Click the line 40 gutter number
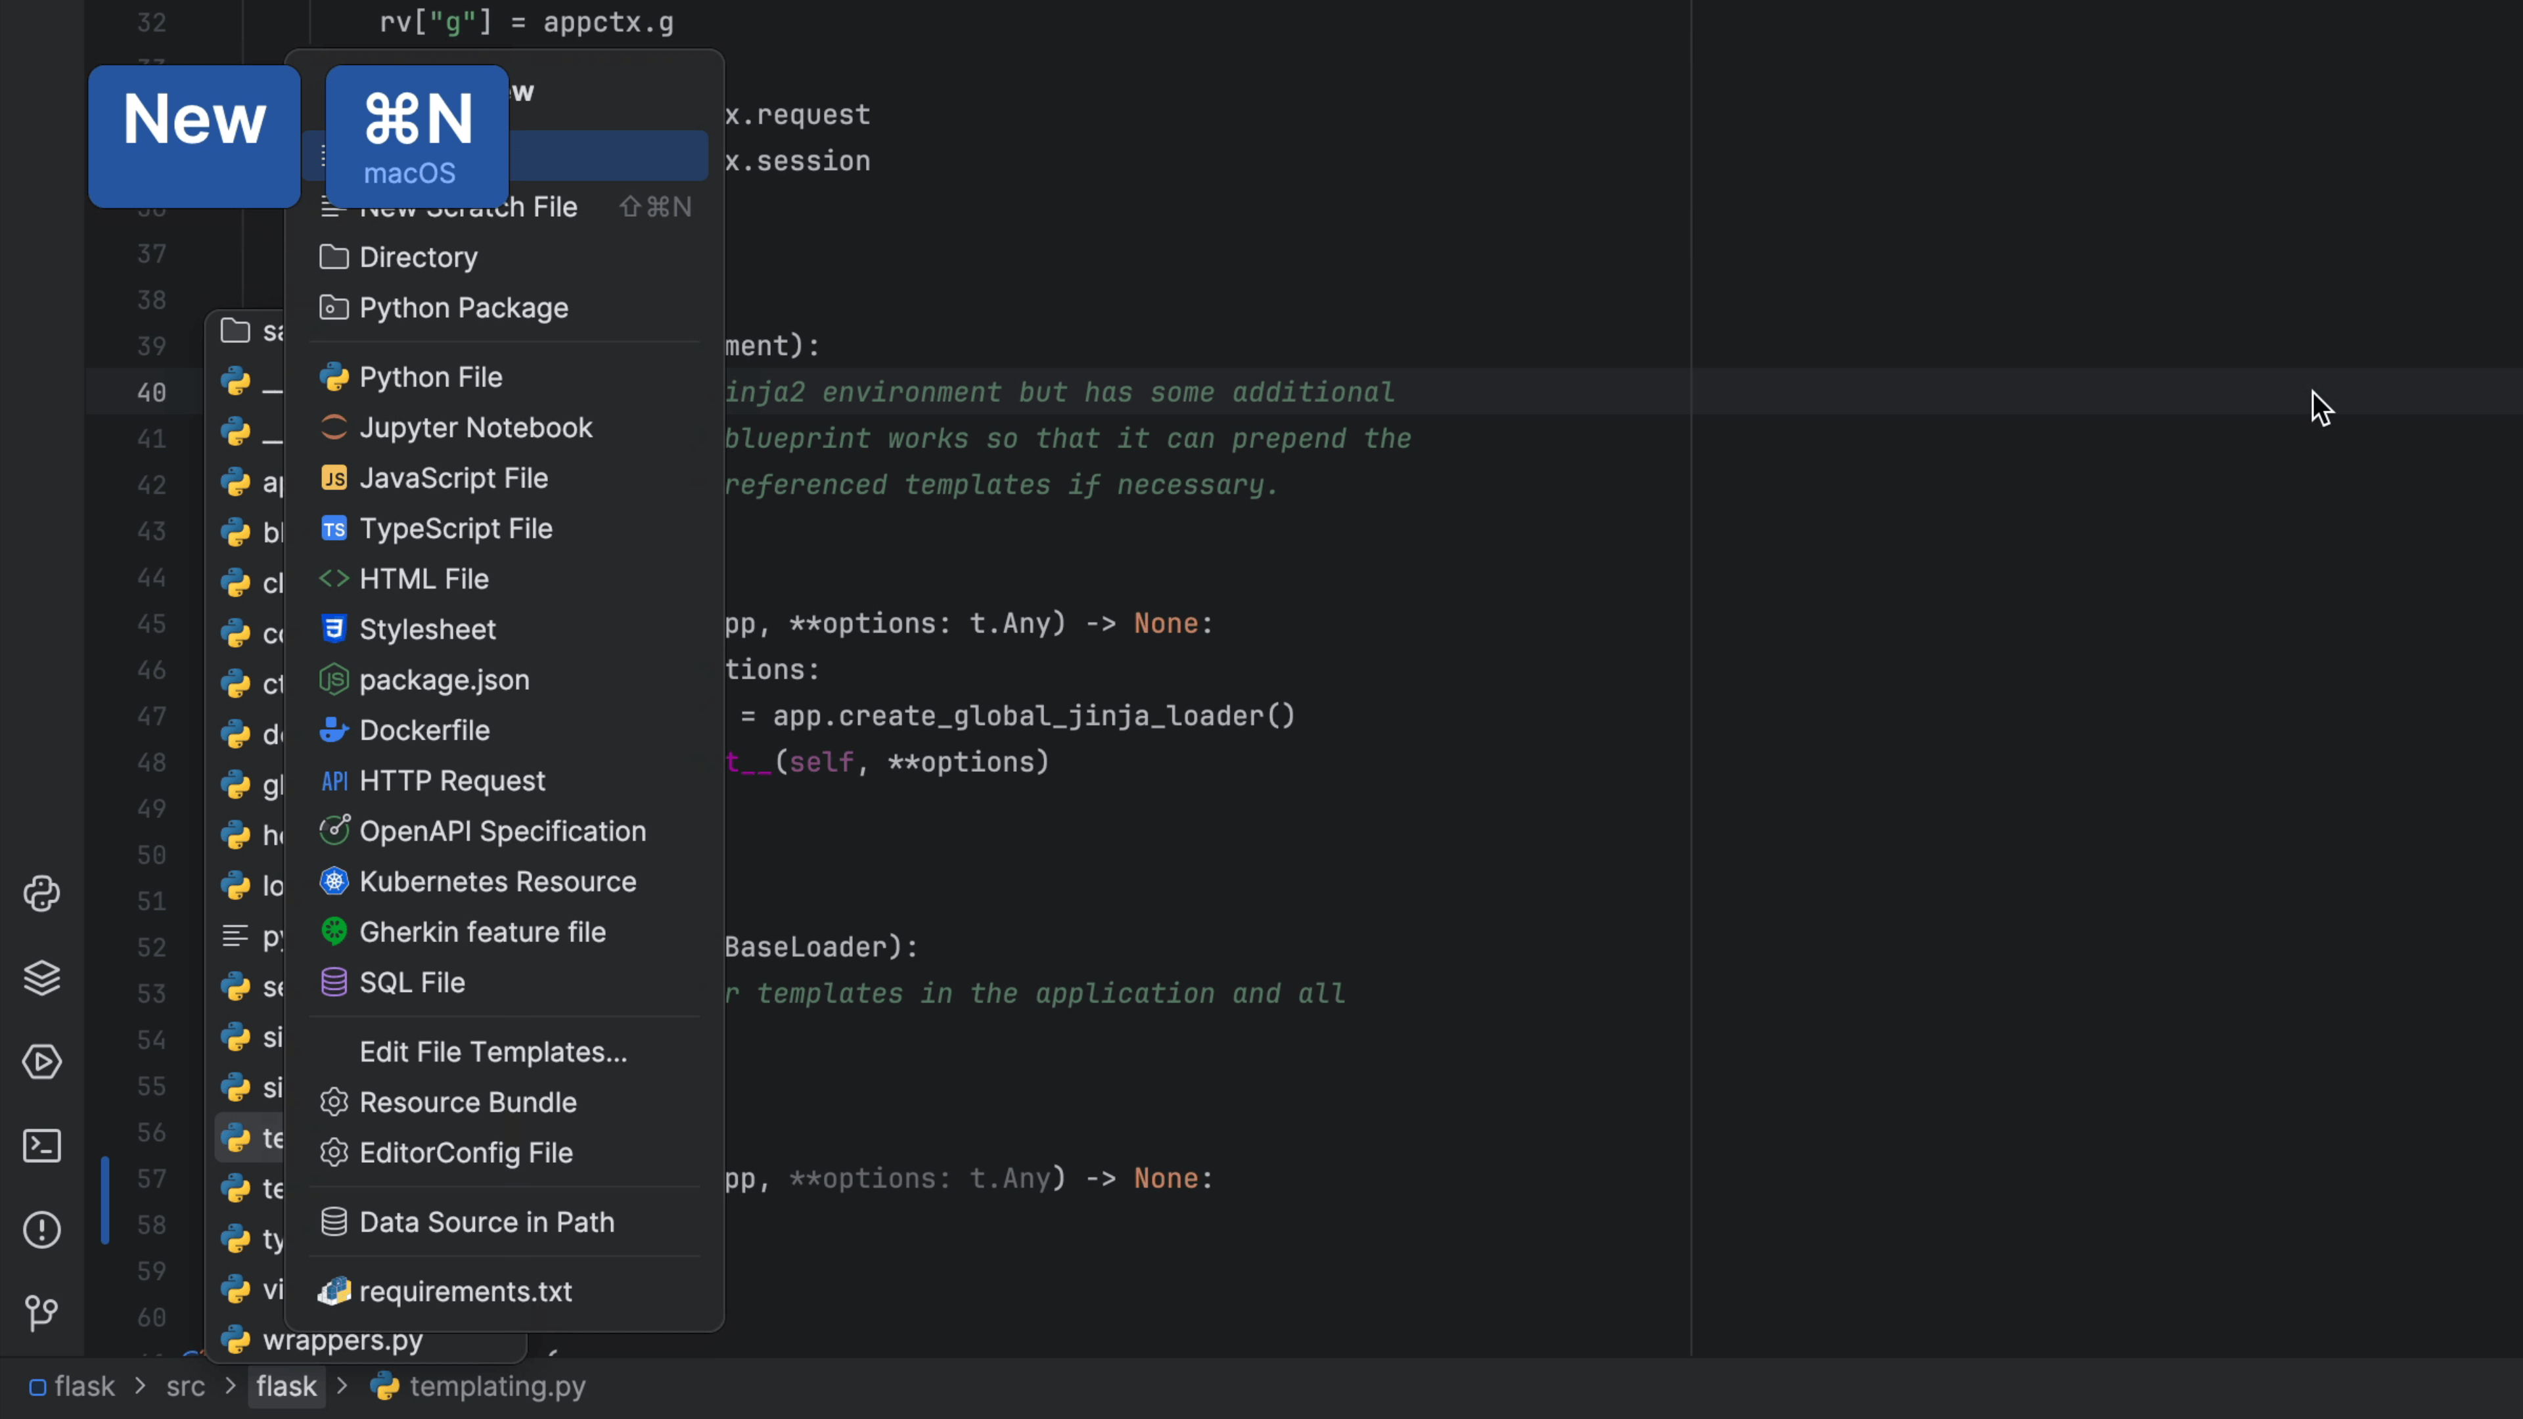Screen dimensions: 2523x1419 click(x=152, y=393)
